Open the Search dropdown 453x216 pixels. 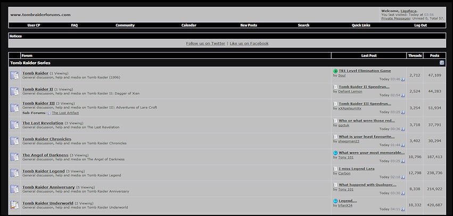pos(303,25)
